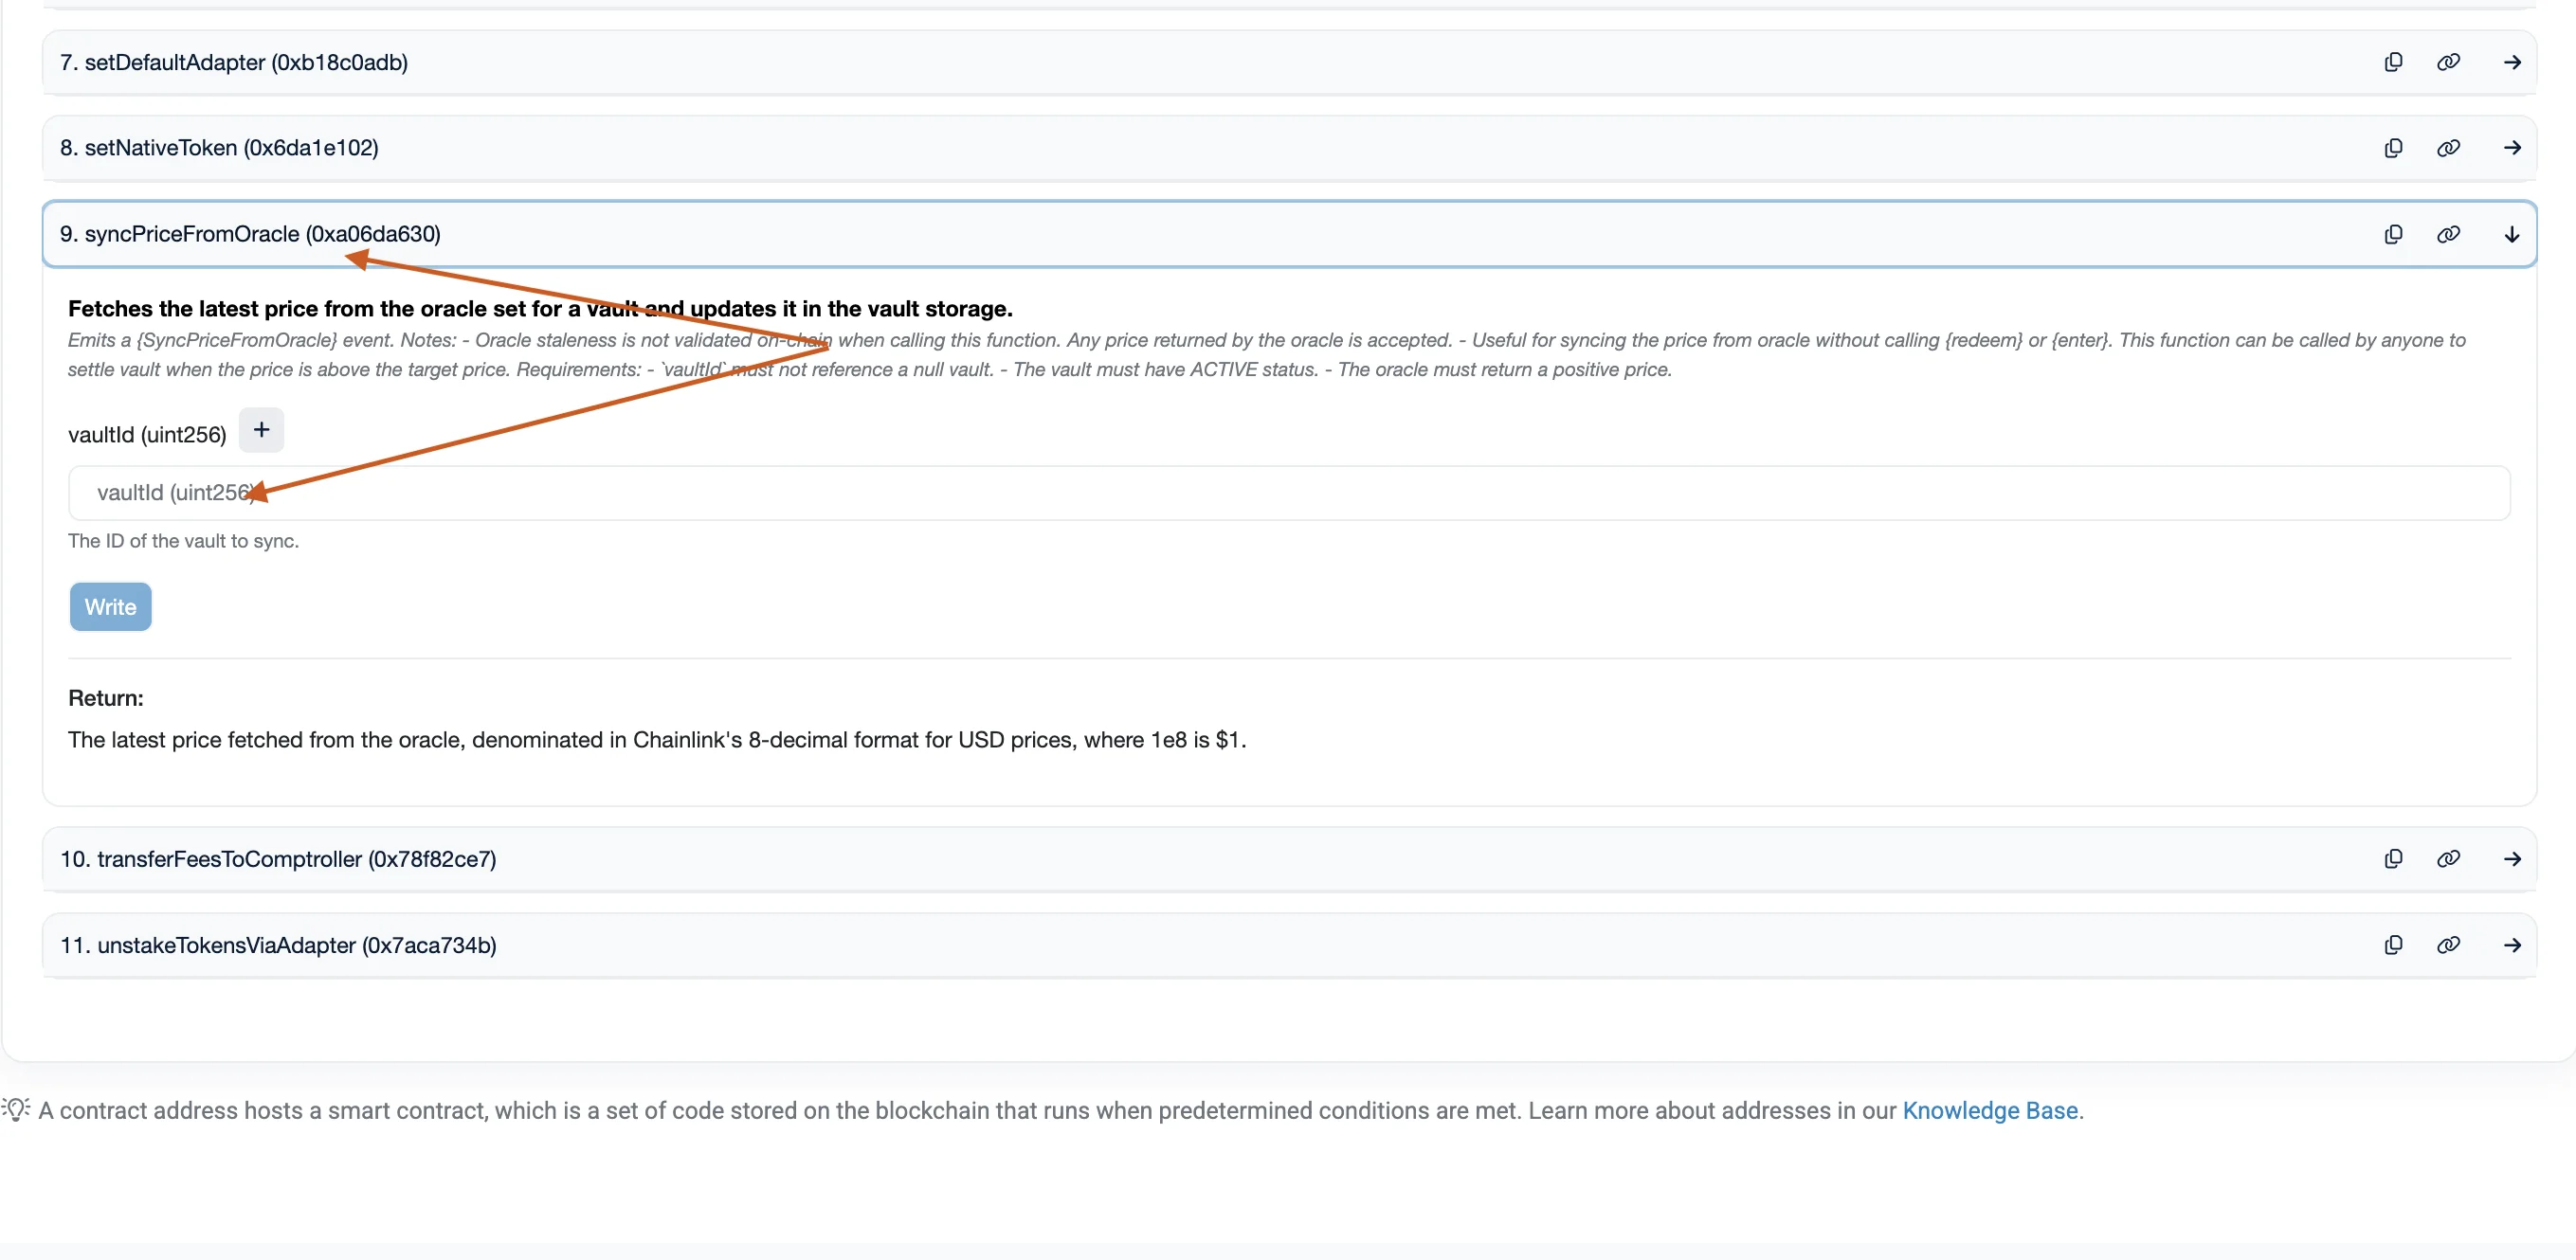Collapse syncPriceFromOracle with the down arrow
Viewport: 2576px width, 1260px height.
point(2513,234)
